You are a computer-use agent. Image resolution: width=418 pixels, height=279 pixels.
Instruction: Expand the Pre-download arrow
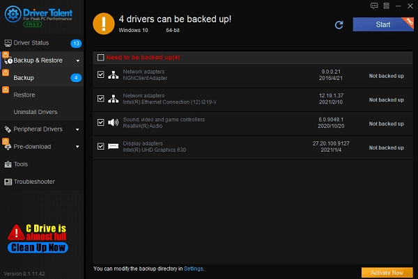[x=77, y=147]
